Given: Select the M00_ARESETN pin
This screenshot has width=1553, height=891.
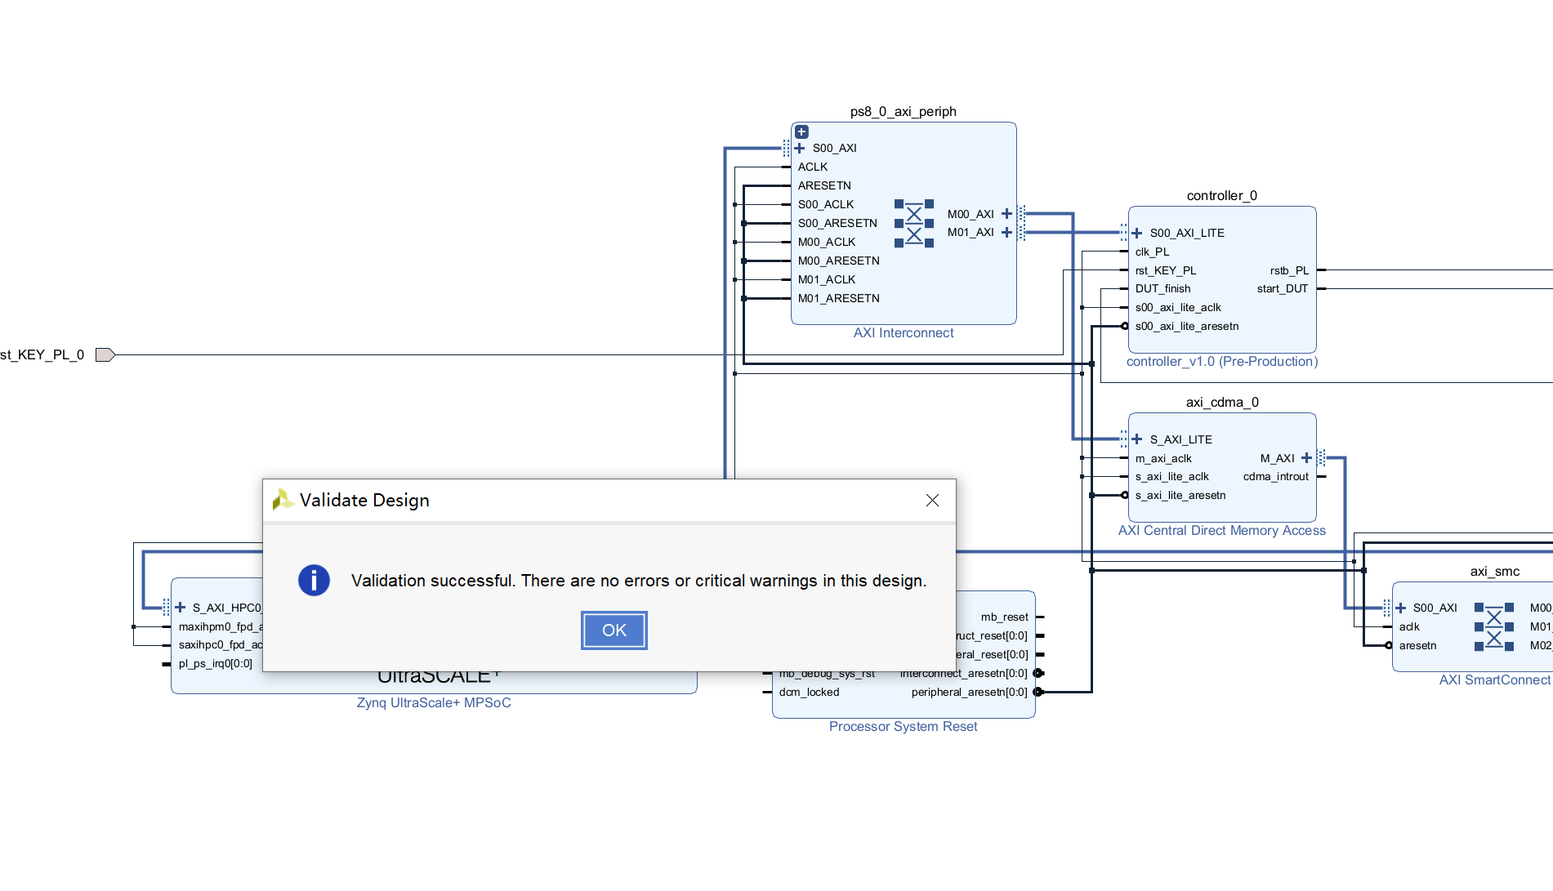Looking at the screenshot, I should click(x=839, y=261).
